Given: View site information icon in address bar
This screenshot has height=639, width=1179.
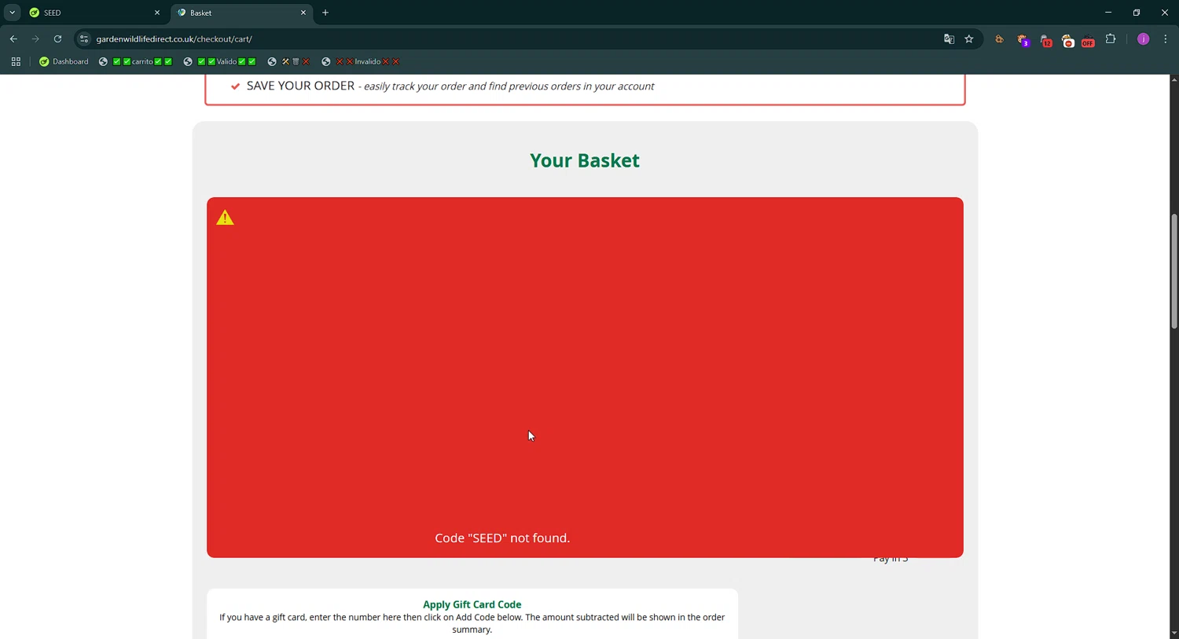Looking at the screenshot, I should click(84, 39).
